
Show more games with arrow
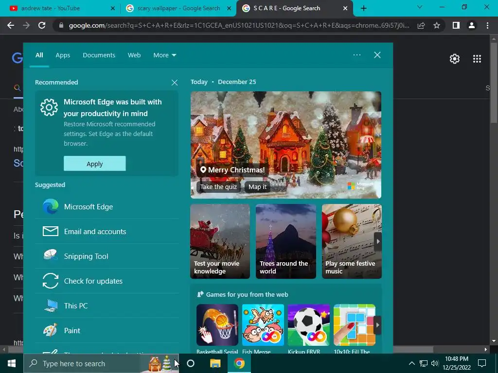[x=377, y=325]
